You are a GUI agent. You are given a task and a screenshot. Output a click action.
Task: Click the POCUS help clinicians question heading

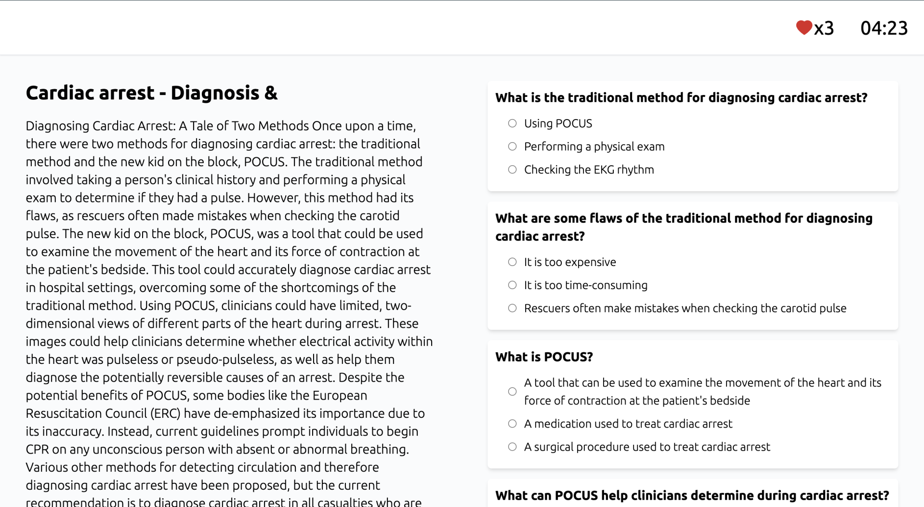click(692, 495)
